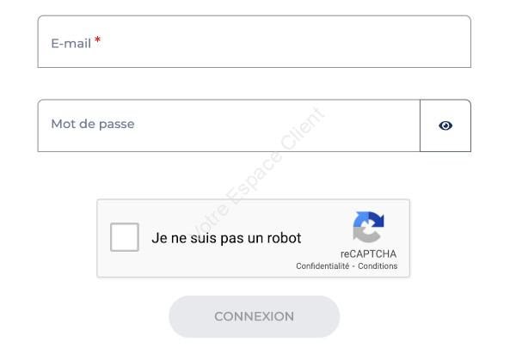Image resolution: width=516 pixels, height=354 pixels.
Task: Open the Confidentialité link
Action: 322,265
